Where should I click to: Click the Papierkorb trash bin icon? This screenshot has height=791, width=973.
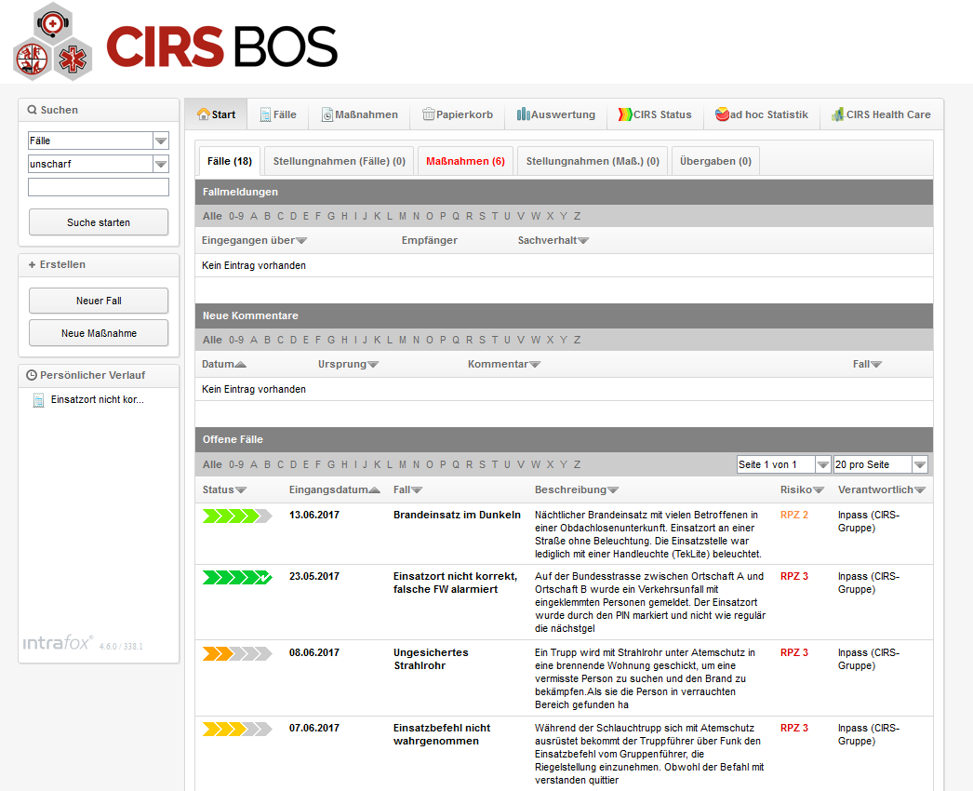click(x=428, y=114)
